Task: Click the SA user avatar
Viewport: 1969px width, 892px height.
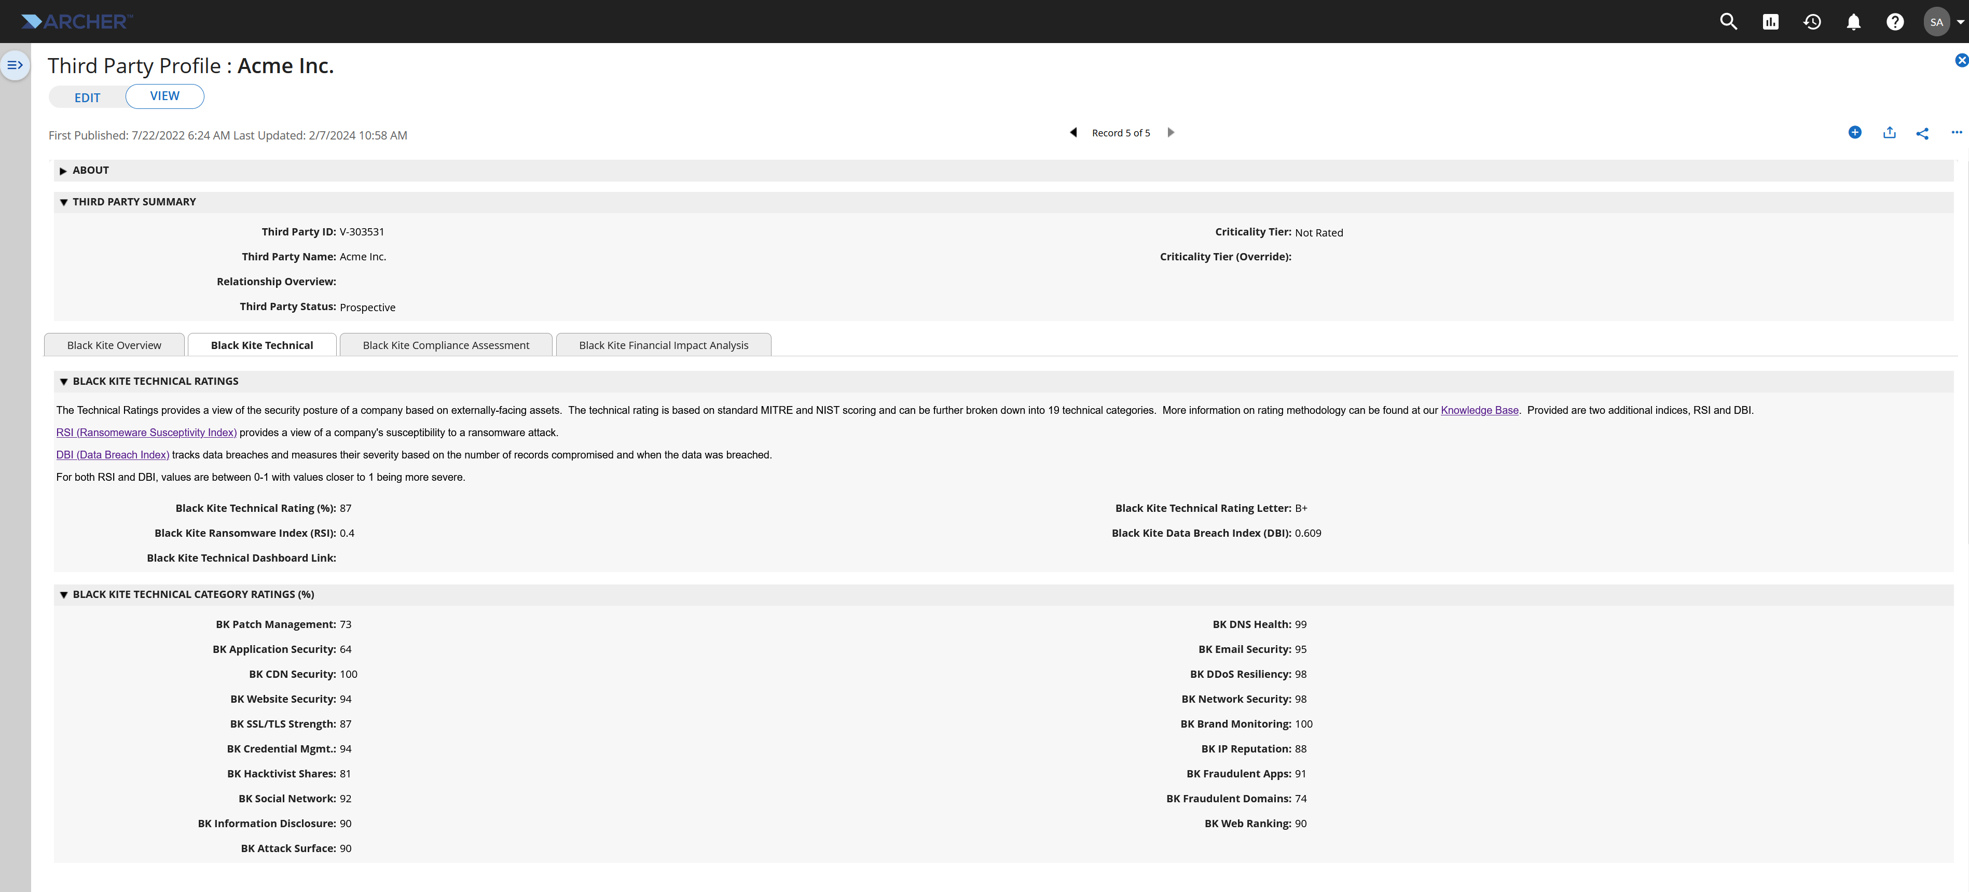Action: click(x=1936, y=22)
